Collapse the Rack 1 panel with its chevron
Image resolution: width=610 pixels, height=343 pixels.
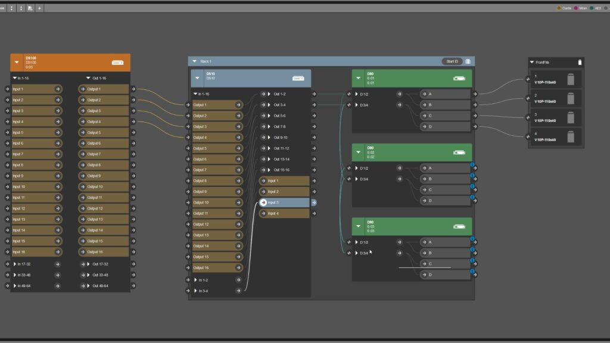pos(194,61)
